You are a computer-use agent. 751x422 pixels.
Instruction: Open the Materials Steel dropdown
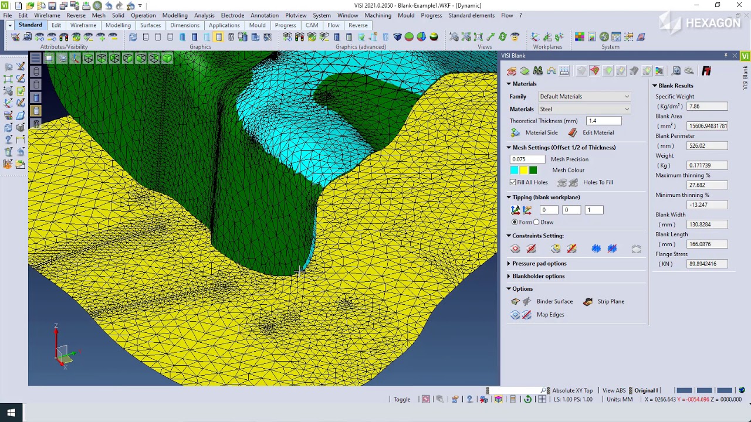point(584,109)
